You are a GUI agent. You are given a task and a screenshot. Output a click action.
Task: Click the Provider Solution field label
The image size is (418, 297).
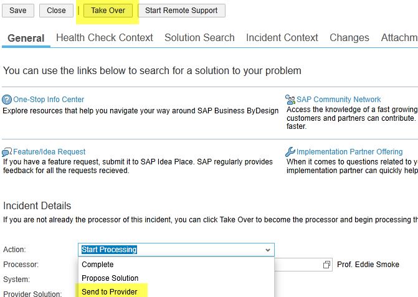point(32,294)
